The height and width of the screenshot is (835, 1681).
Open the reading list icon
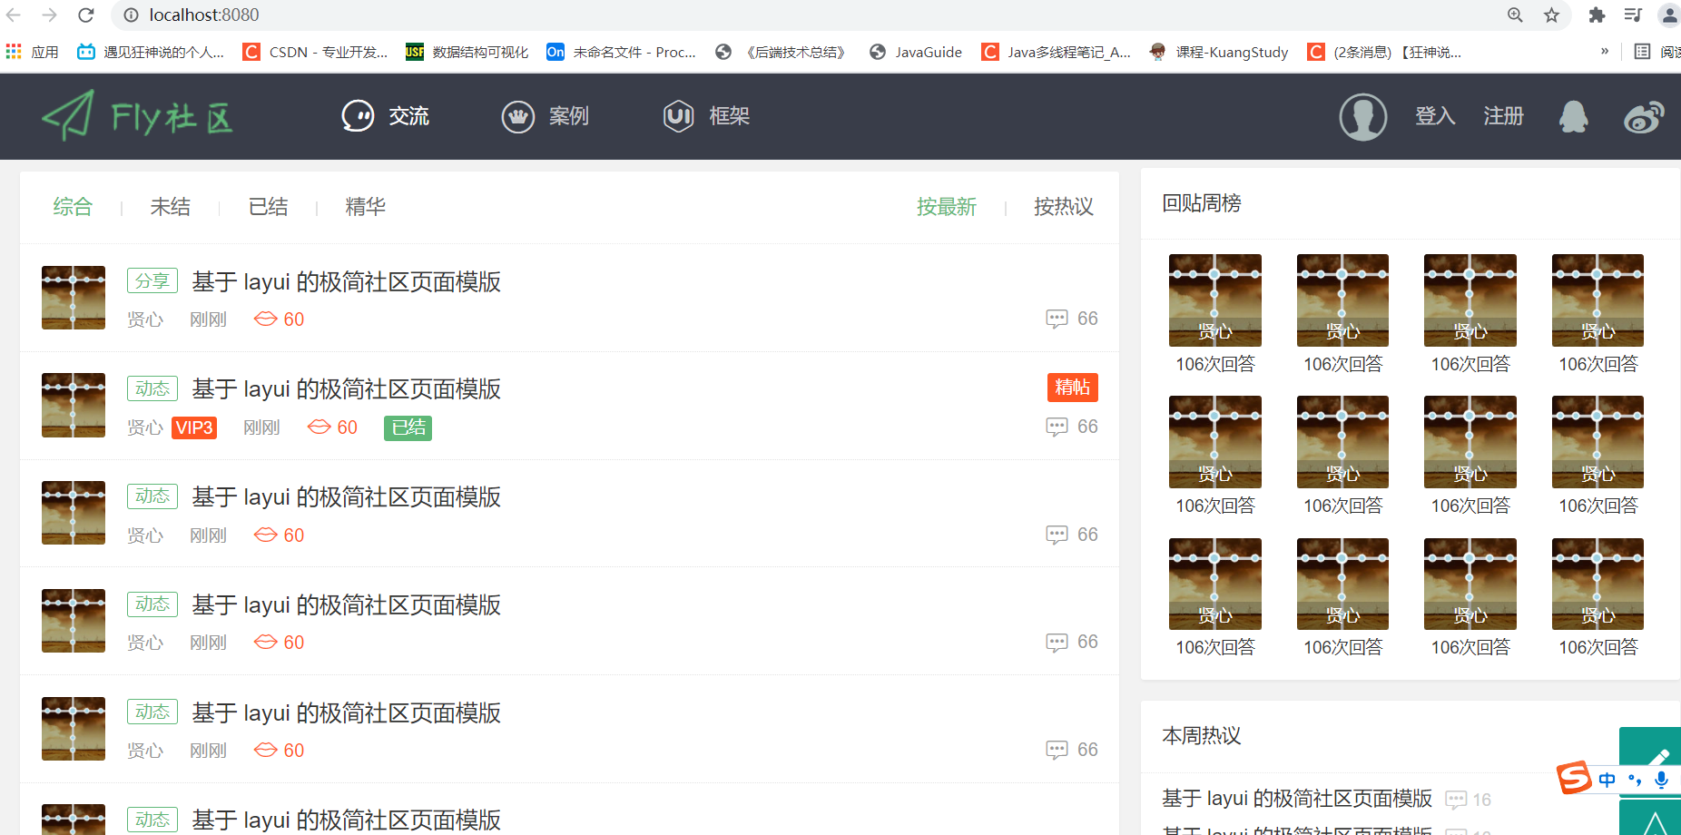click(1642, 52)
